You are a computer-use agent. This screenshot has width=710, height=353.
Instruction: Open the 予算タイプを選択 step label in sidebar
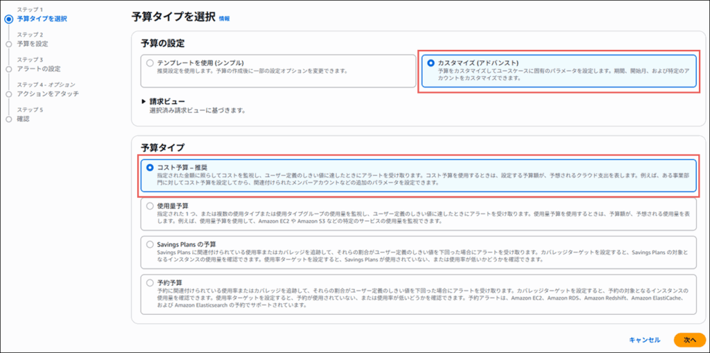point(40,19)
